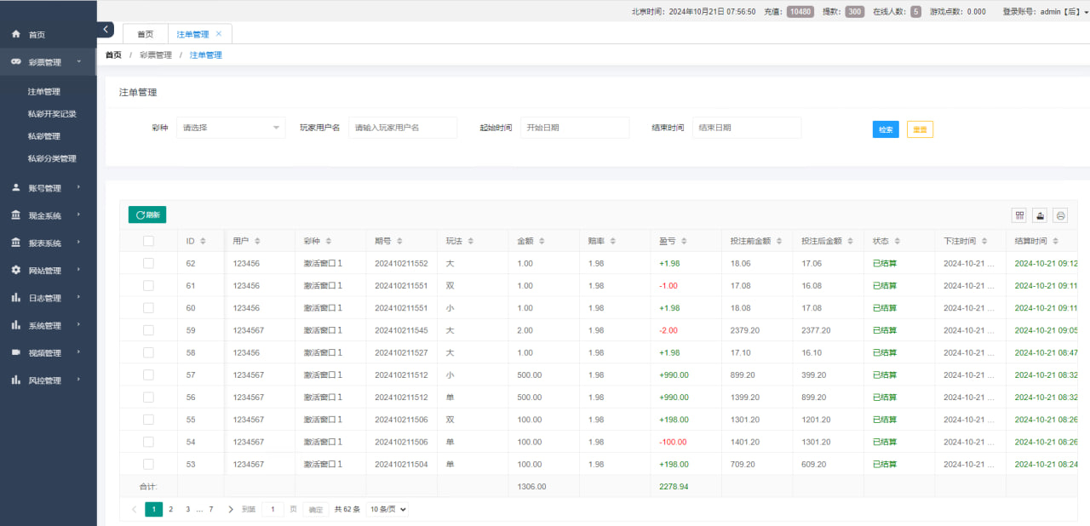The height and width of the screenshot is (526, 1090).
Task: Click the export table icon
Action: [x=1040, y=215]
